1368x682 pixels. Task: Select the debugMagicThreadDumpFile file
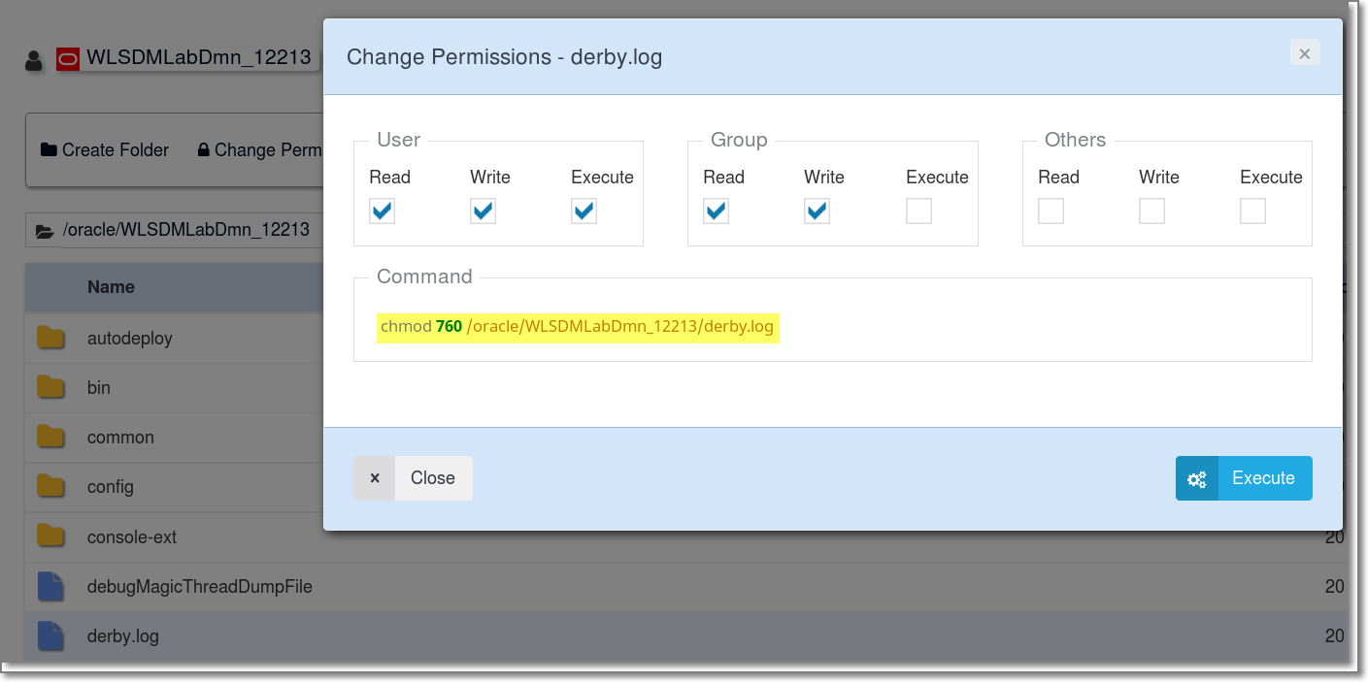pyautogui.click(x=200, y=587)
